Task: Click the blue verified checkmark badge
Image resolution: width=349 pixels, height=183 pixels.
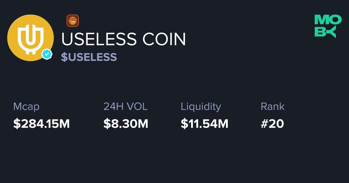Action: click(47, 54)
